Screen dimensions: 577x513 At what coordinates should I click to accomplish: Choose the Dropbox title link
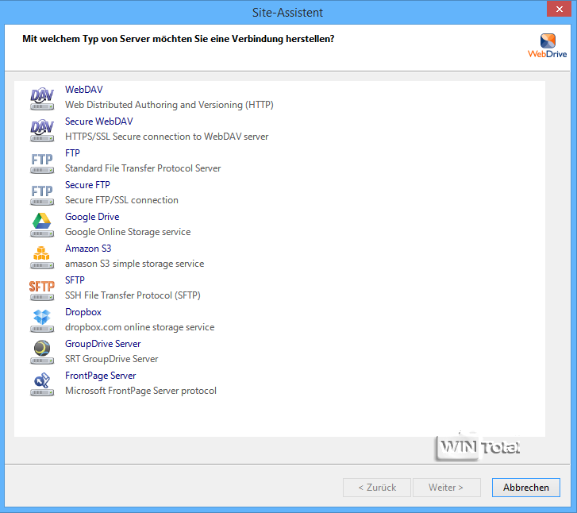[83, 312]
